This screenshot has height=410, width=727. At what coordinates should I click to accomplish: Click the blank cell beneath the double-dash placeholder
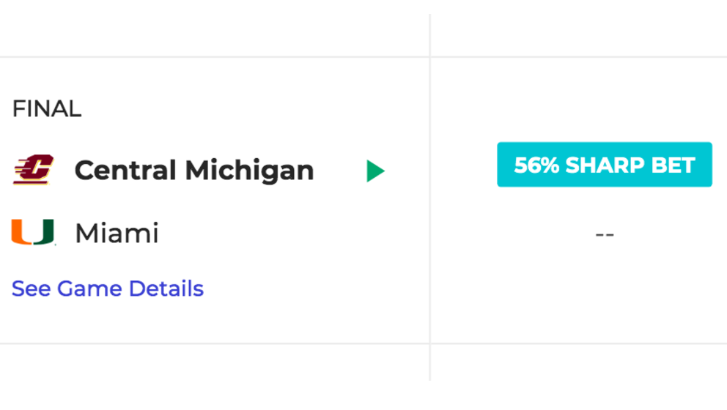pos(579,362)
